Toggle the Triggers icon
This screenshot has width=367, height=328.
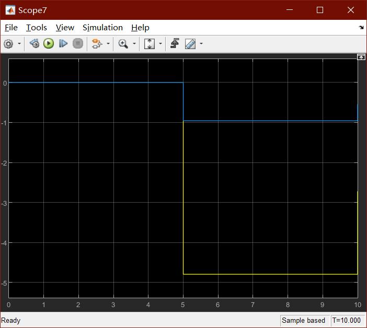tap(175, 44)
